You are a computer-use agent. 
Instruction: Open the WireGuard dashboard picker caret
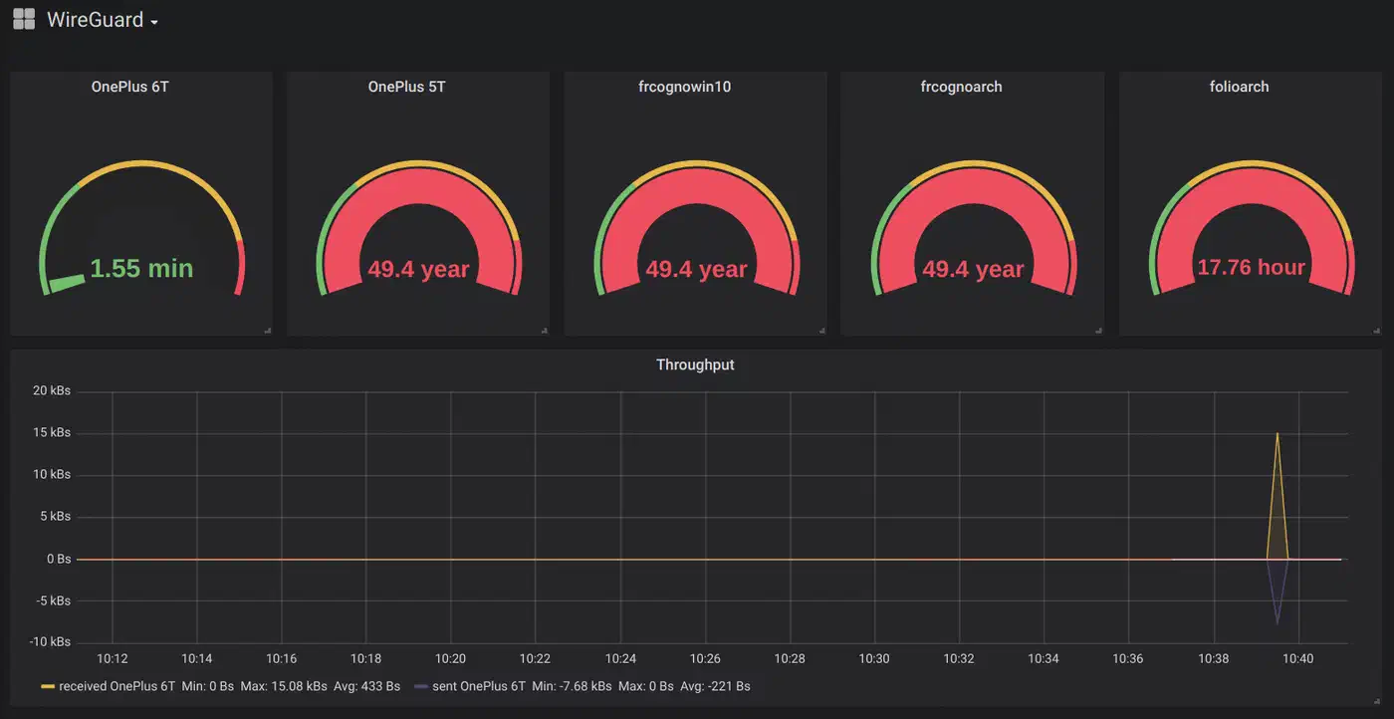click(x=154, y=22)
